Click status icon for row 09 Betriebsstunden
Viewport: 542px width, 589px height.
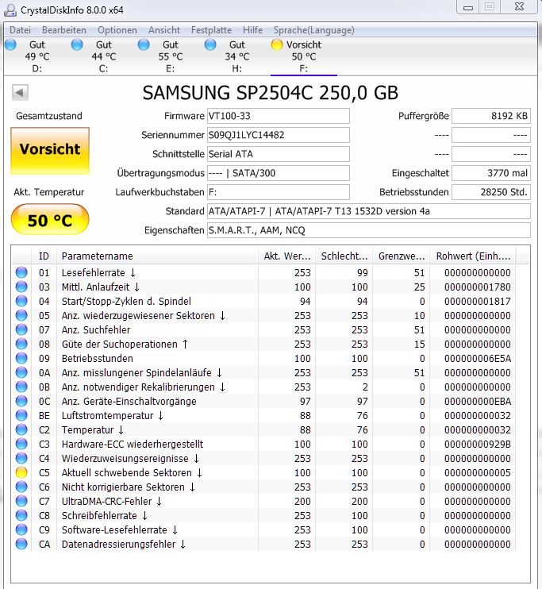[x=21, y=358]
